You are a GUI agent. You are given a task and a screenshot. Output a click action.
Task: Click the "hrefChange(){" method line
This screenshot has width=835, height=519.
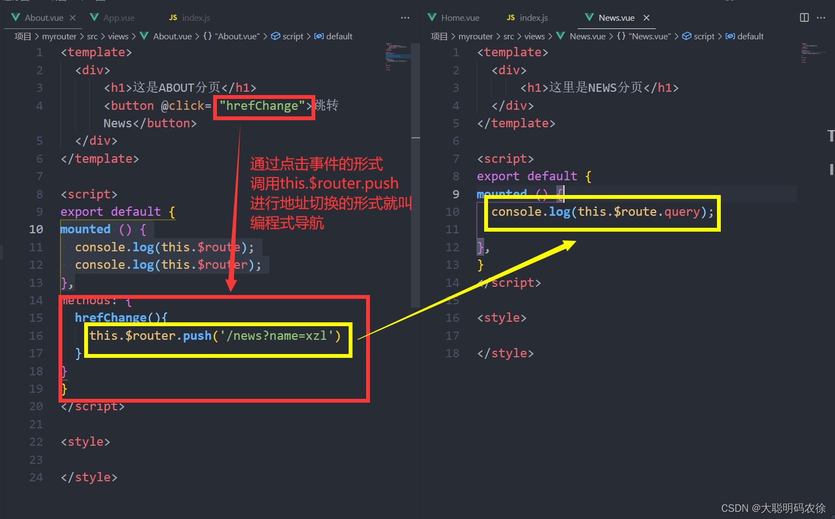tap(121, 318)
